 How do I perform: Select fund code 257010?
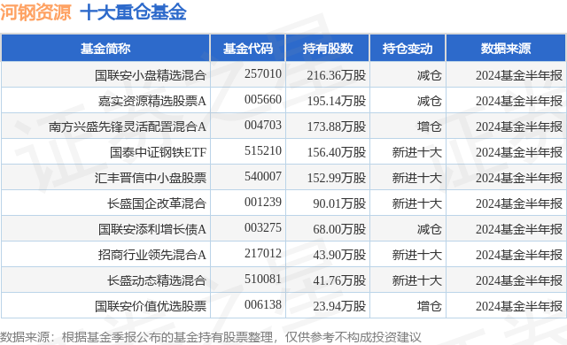point(263,73)
